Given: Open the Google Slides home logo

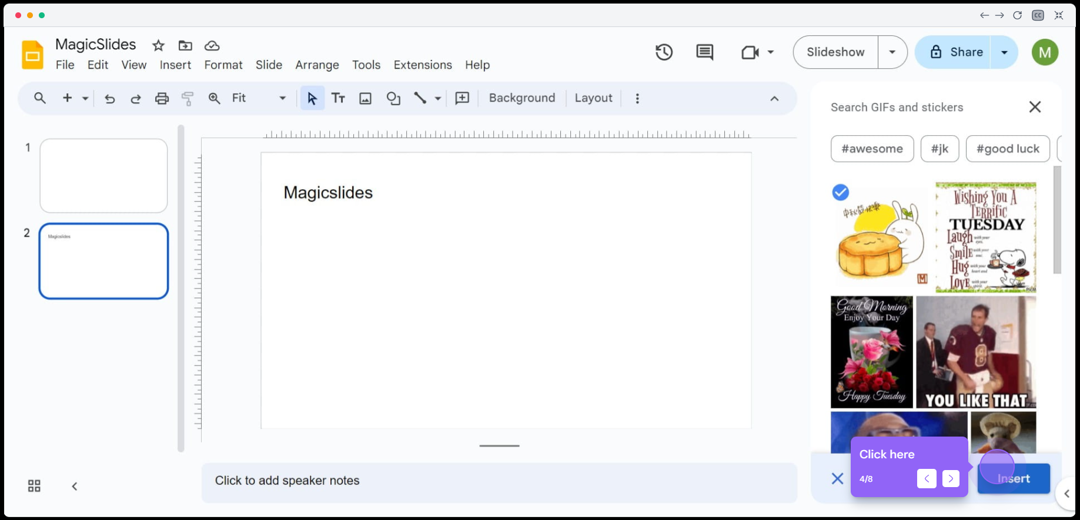Looking at the screenshot, I should (x=33, y=55).
